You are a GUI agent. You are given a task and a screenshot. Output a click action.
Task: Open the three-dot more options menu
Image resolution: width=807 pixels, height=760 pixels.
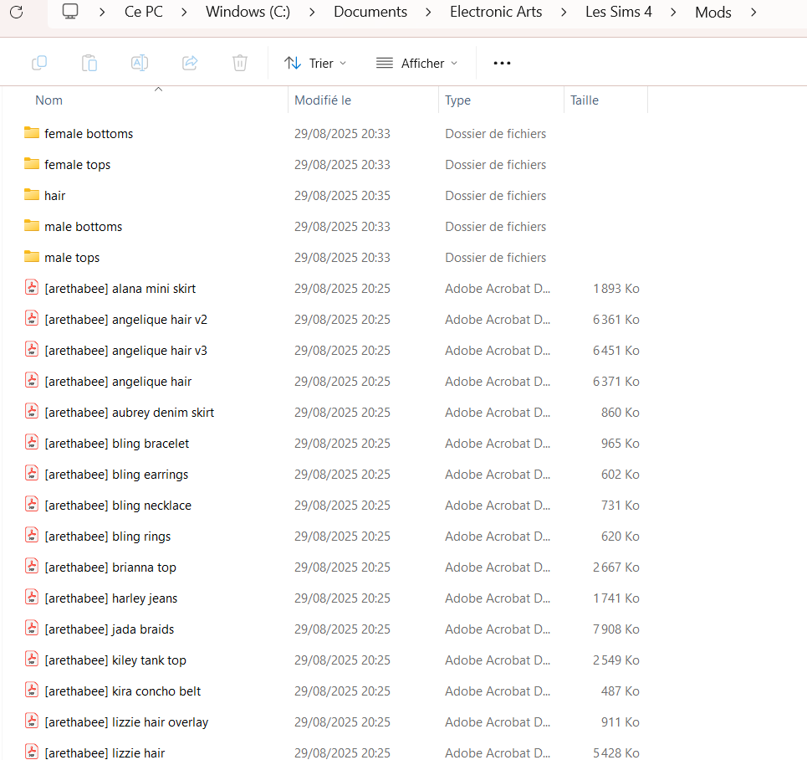click(x=502, y=63)
